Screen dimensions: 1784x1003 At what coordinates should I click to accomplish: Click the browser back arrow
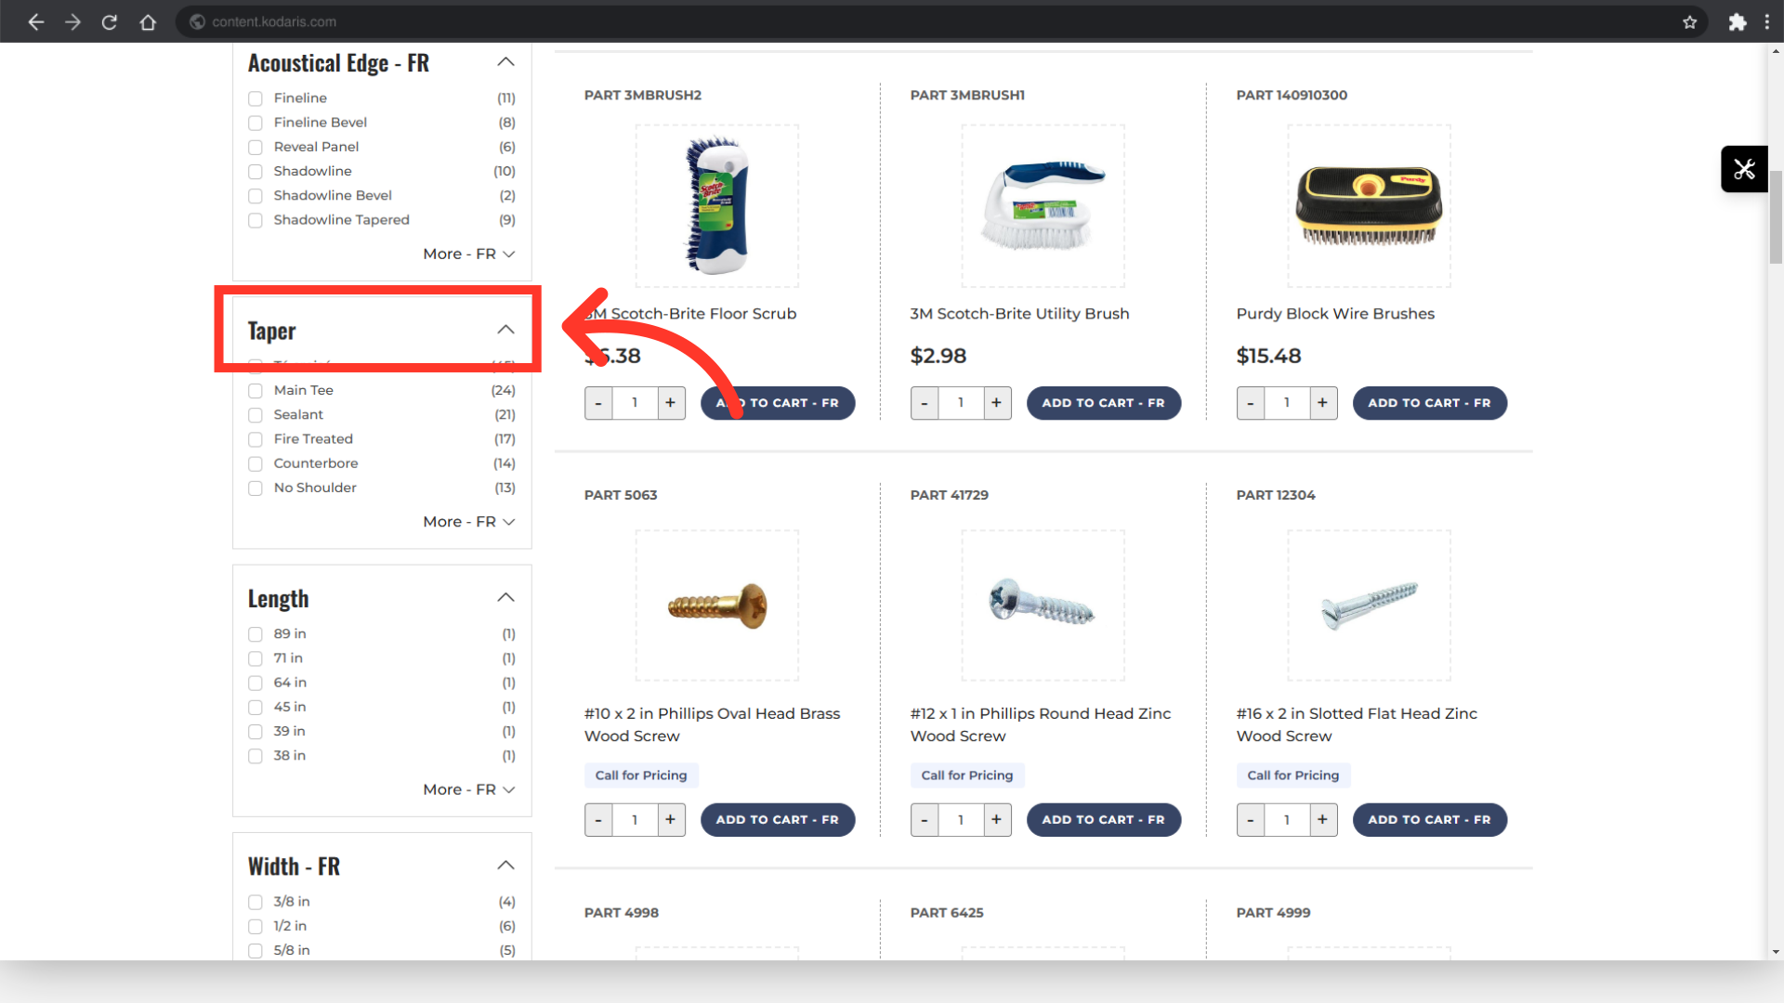(x=35, y=21)
